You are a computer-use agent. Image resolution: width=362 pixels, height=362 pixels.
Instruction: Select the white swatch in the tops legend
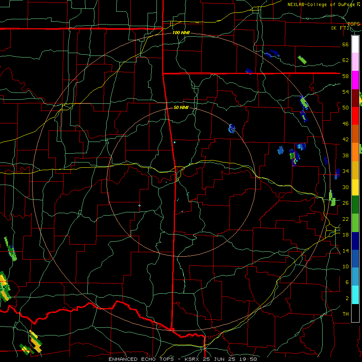(x=355, y=44)
